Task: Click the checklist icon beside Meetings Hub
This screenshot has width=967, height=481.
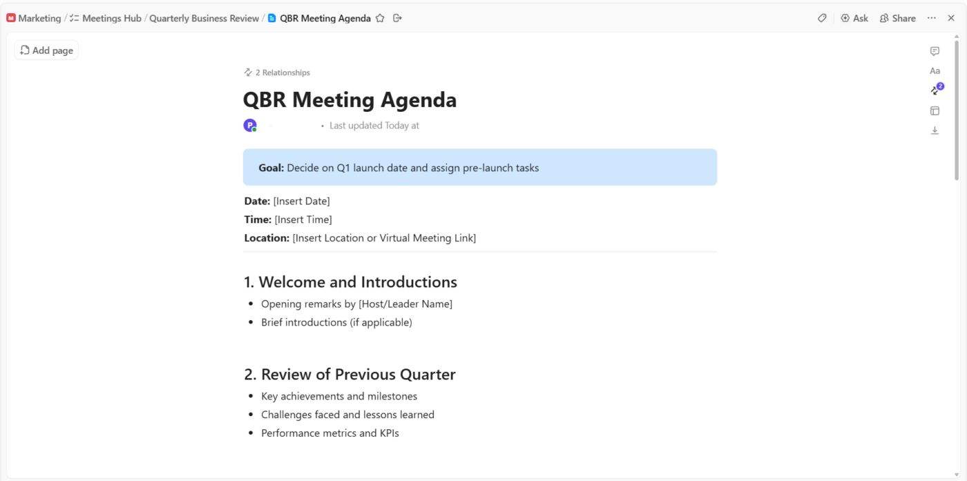Action: (74, 17)
